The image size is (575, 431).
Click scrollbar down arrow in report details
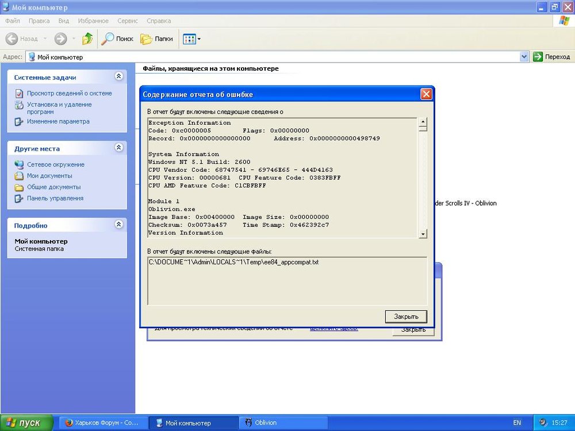(x=423, y=234)
